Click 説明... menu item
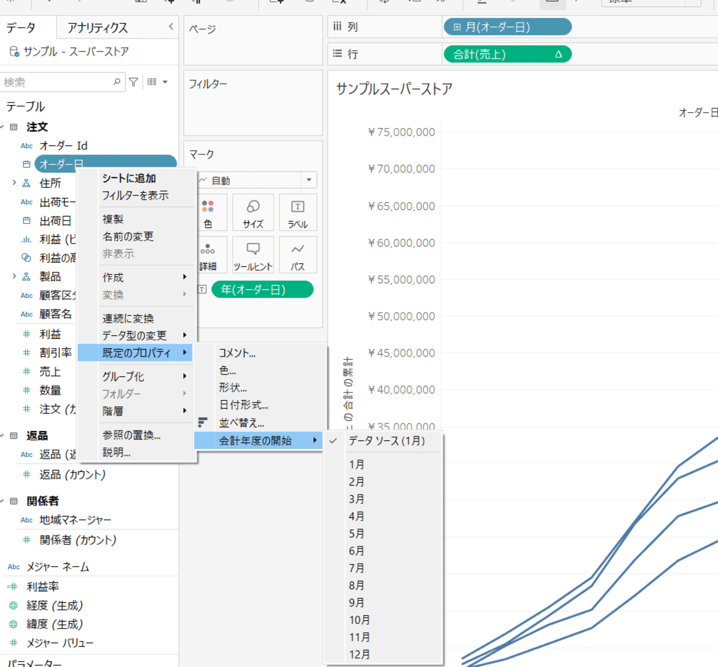The height and width of the screenshot is (667, 718). 136,452
